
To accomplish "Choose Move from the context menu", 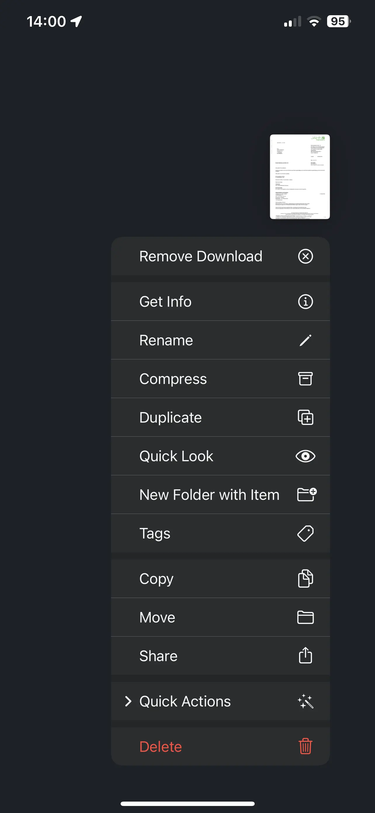I will click(x=157, y=617).
